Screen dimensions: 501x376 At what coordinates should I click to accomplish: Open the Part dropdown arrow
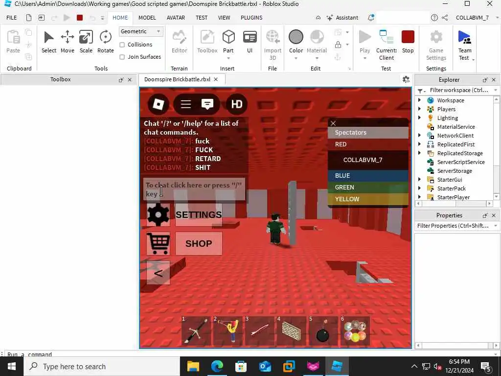tap(228, 58)
